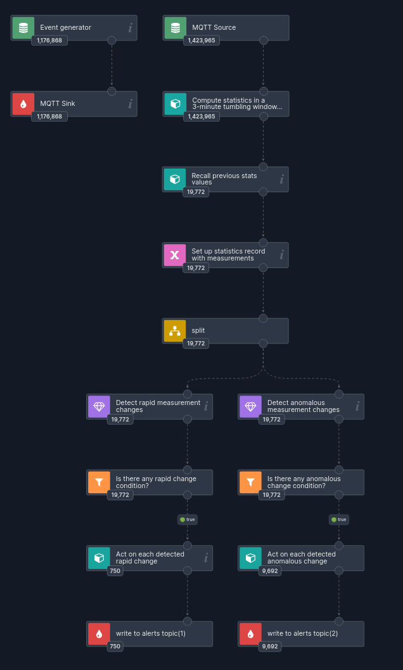This screenshot has height=670, width=403.
Task: Click the teal cube icon on Compute statistics node
Action: [174, 103]
